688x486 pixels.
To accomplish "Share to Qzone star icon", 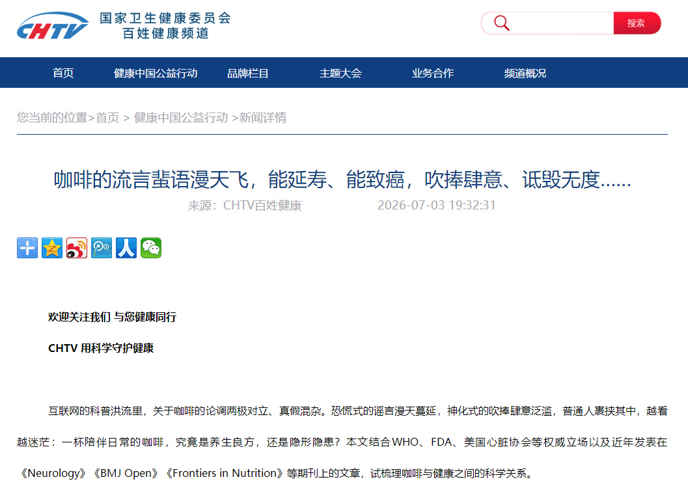I will tap(52, 248).
